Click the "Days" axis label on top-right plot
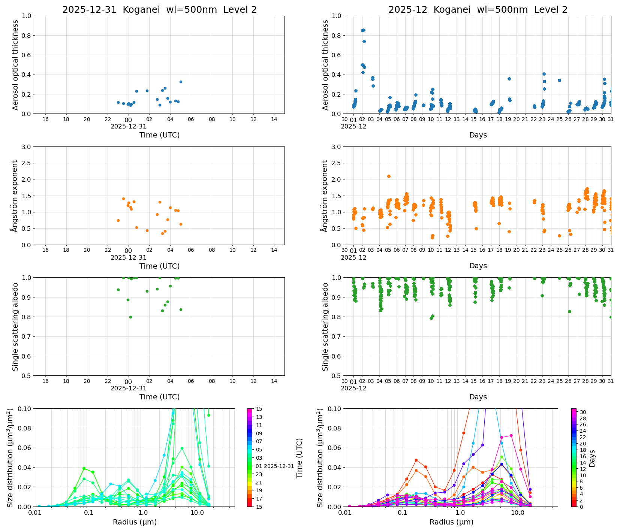This screenshot has height=532, width=620. [x=478, y=135]
